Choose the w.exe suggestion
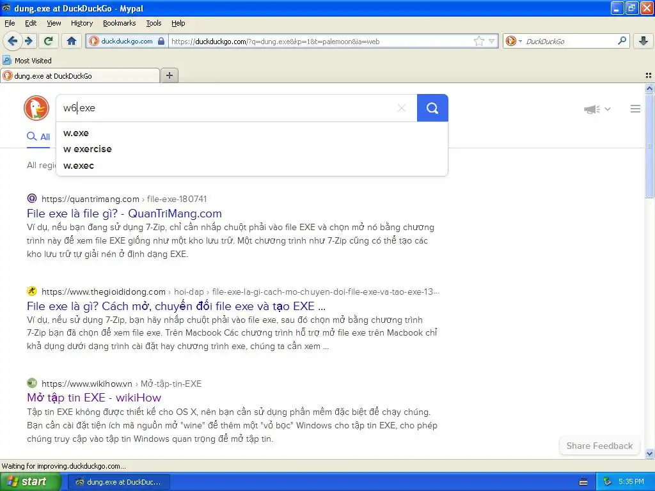 pyautogui.click(x=252, y=133)
